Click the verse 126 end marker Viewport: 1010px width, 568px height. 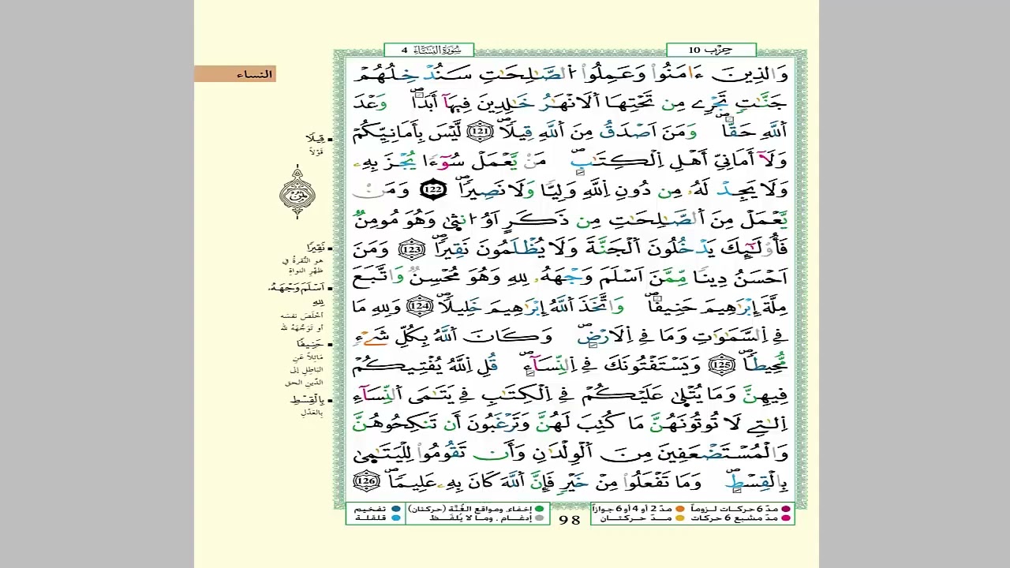coord(366,480)
